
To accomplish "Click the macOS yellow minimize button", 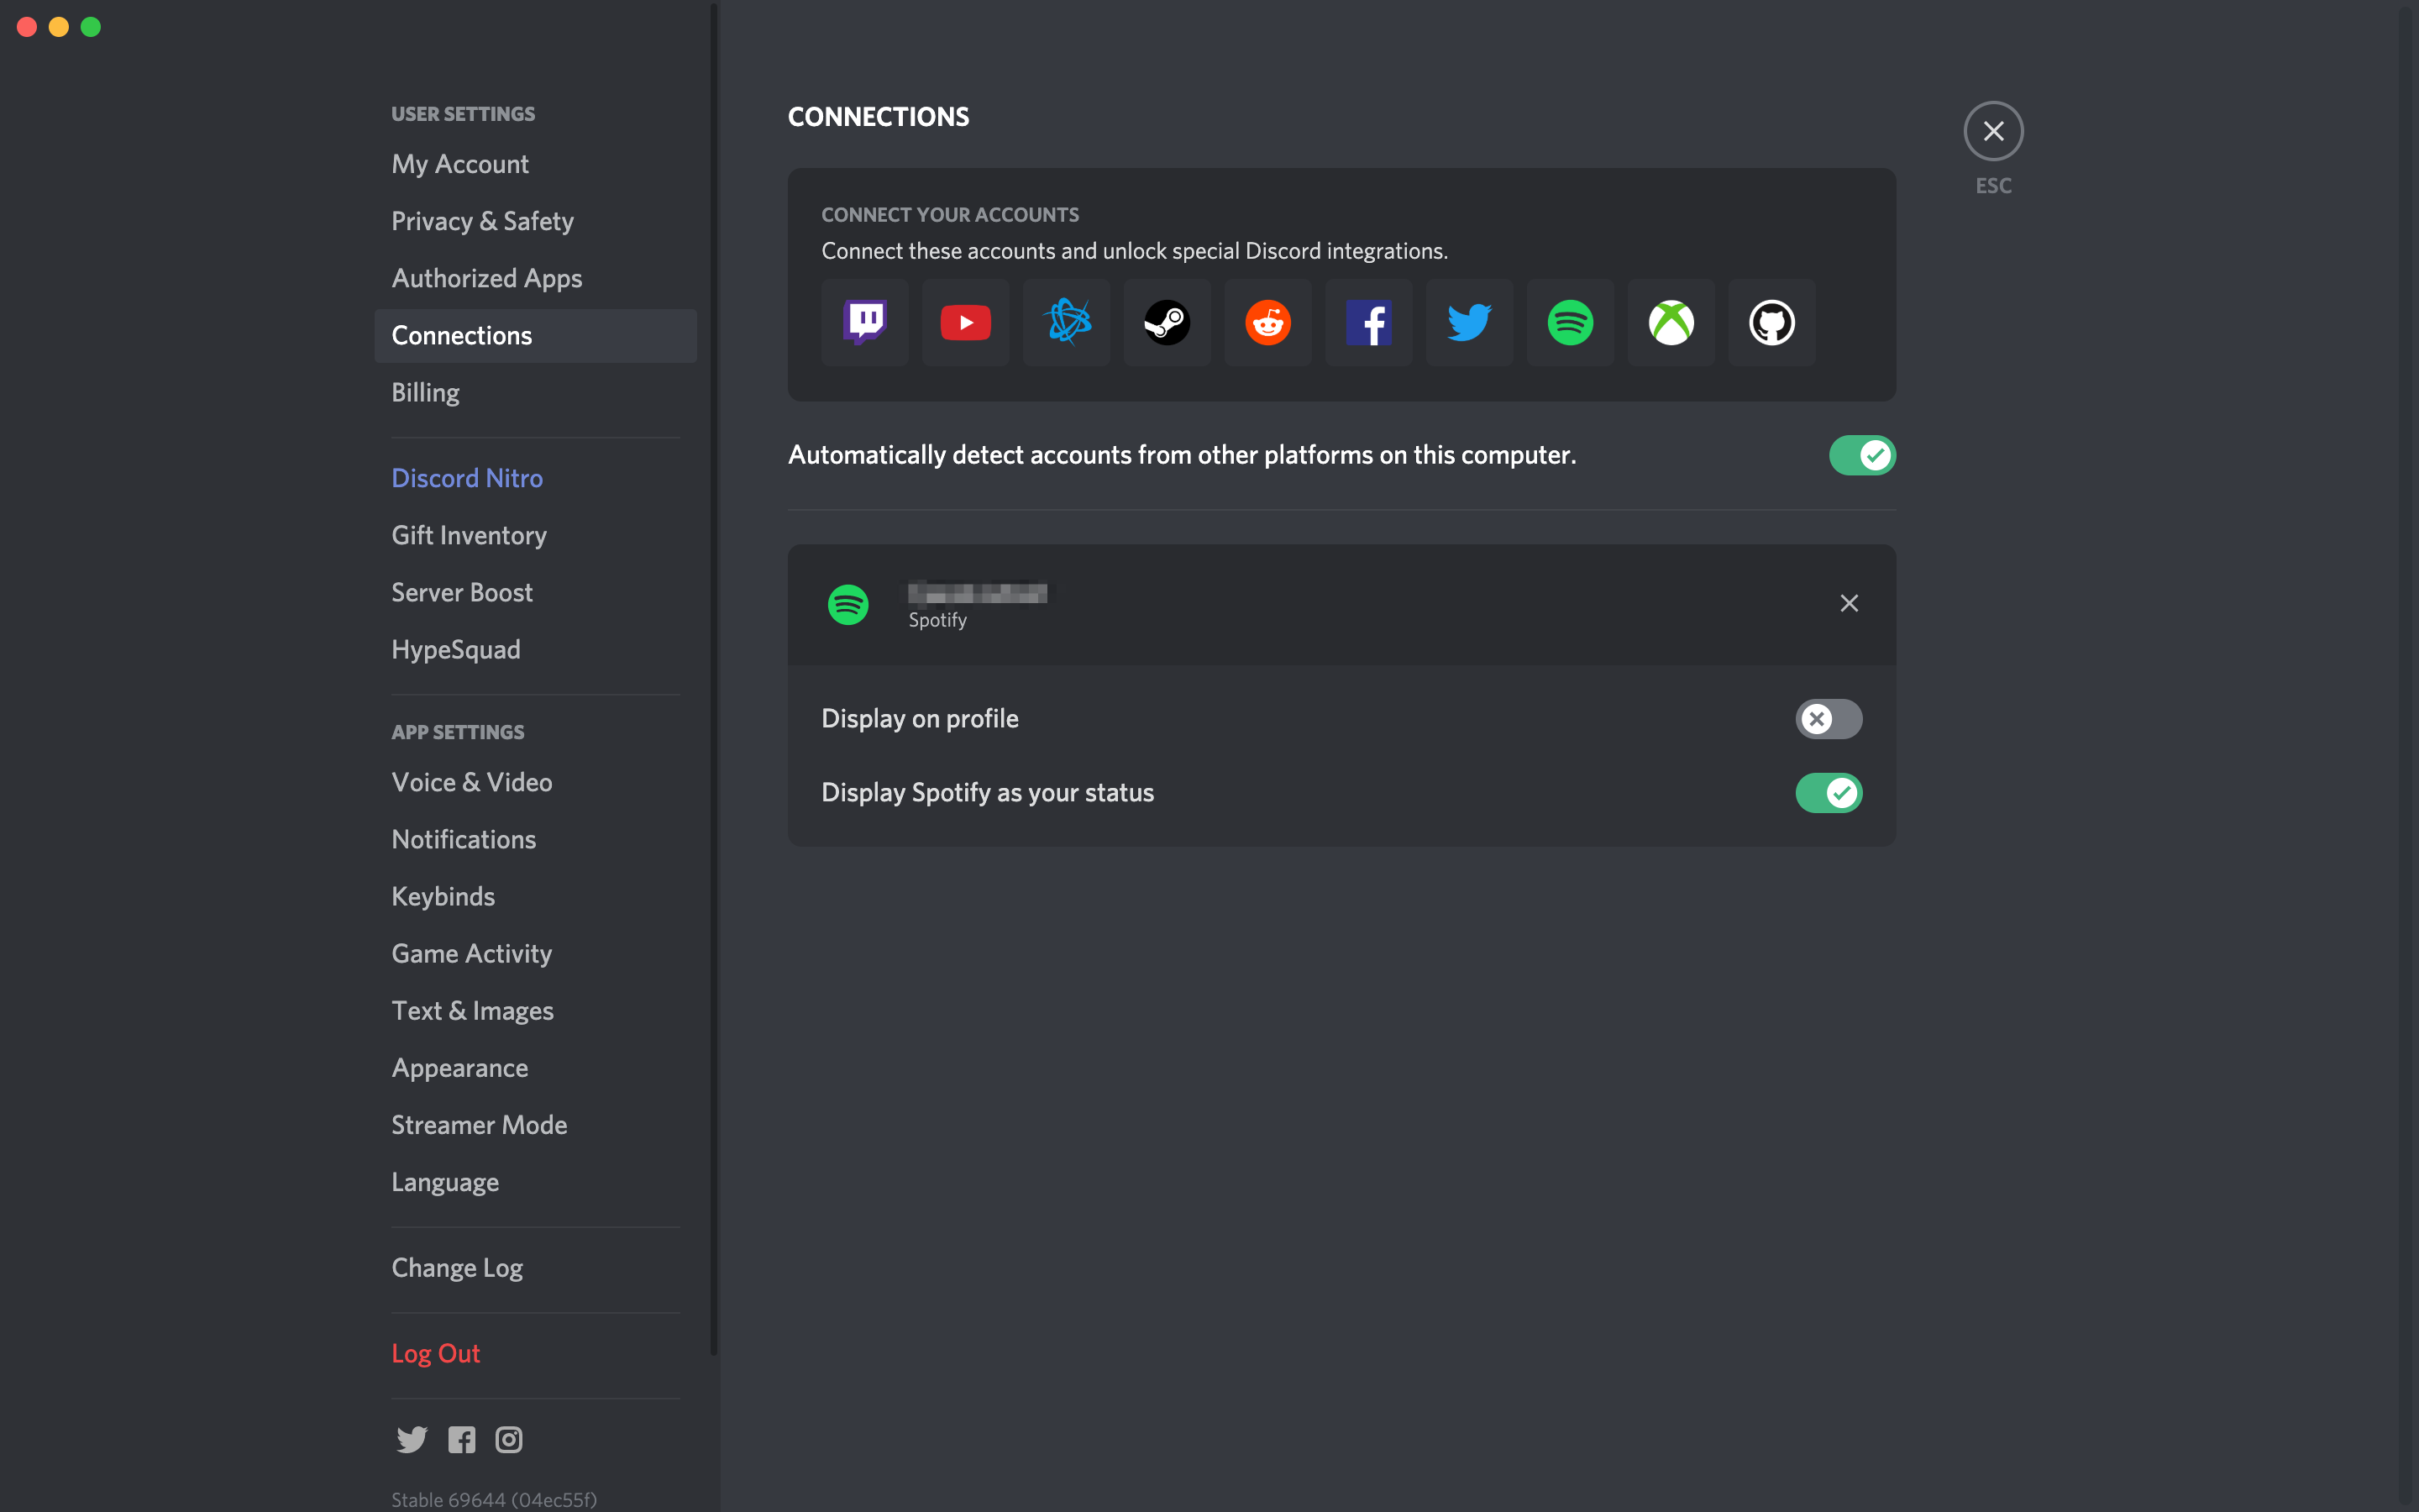I will coord(59,27).
